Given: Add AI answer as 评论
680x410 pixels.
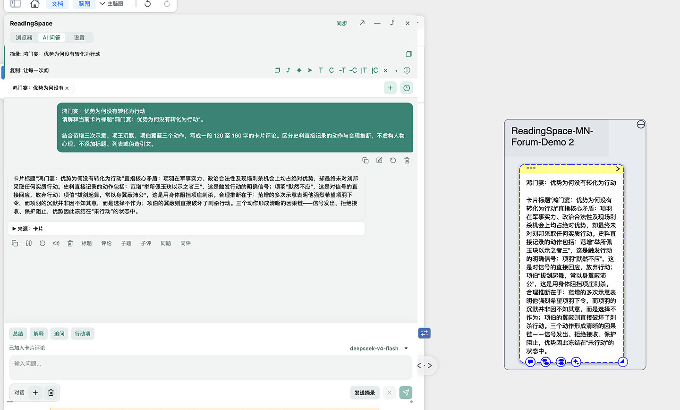Looking at the screenshot, I should point(106,243).
